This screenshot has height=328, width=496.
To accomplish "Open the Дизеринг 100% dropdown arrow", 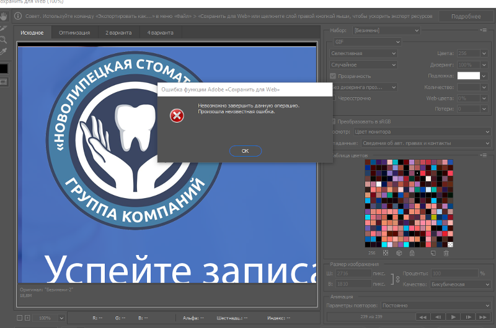I will (484, 65).
